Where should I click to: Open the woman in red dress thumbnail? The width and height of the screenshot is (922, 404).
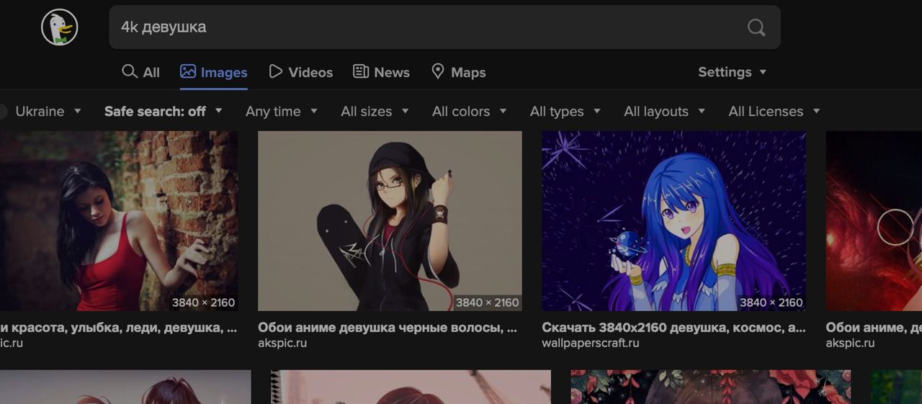119,221
